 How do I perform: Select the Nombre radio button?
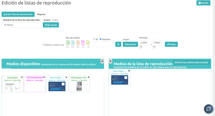[x=100, y=39]
